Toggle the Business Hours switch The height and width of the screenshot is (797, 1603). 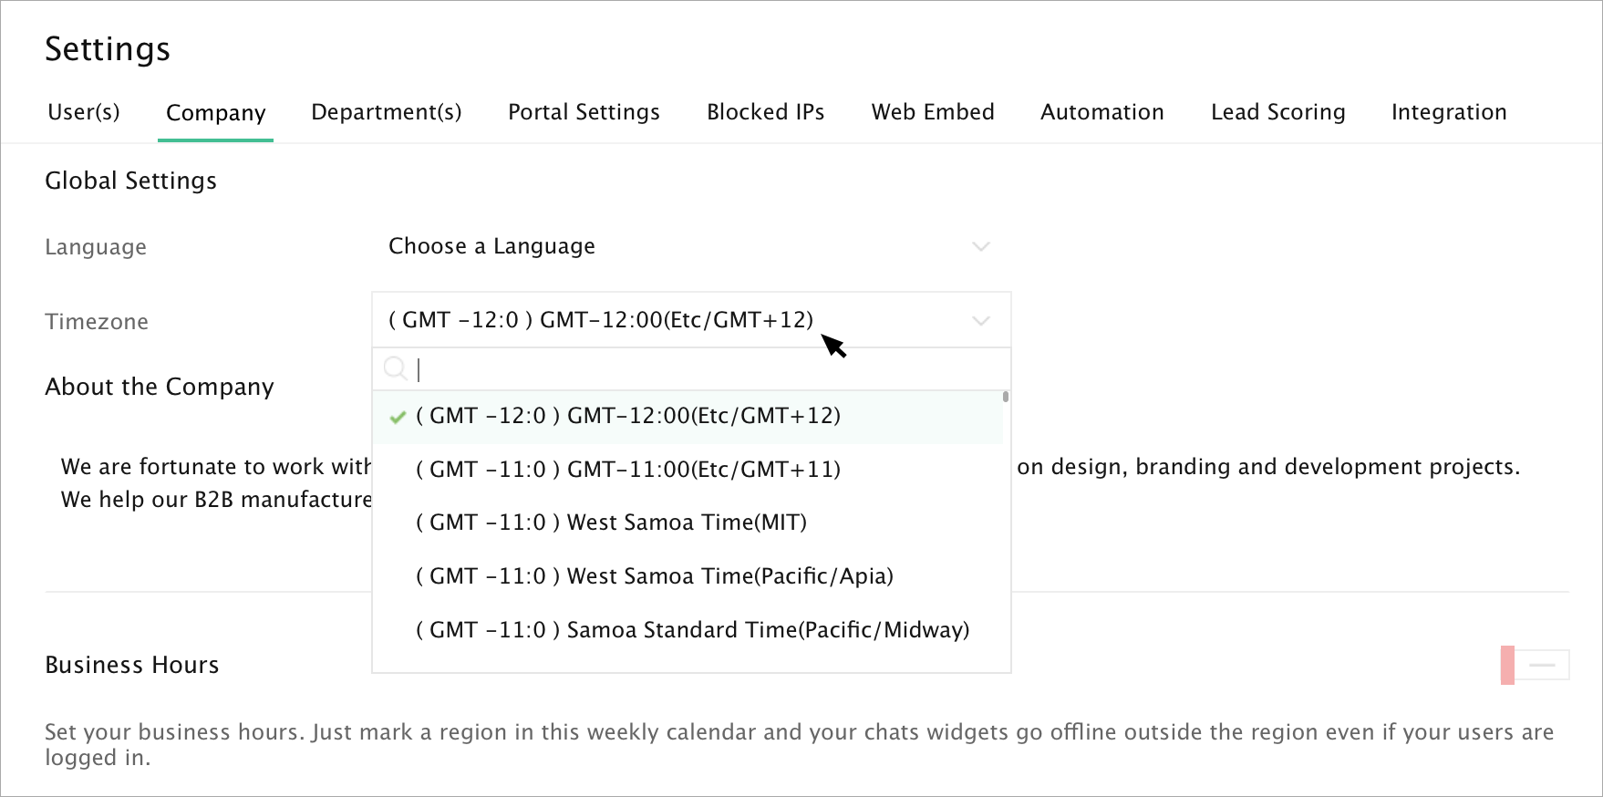click(1535, 665)
